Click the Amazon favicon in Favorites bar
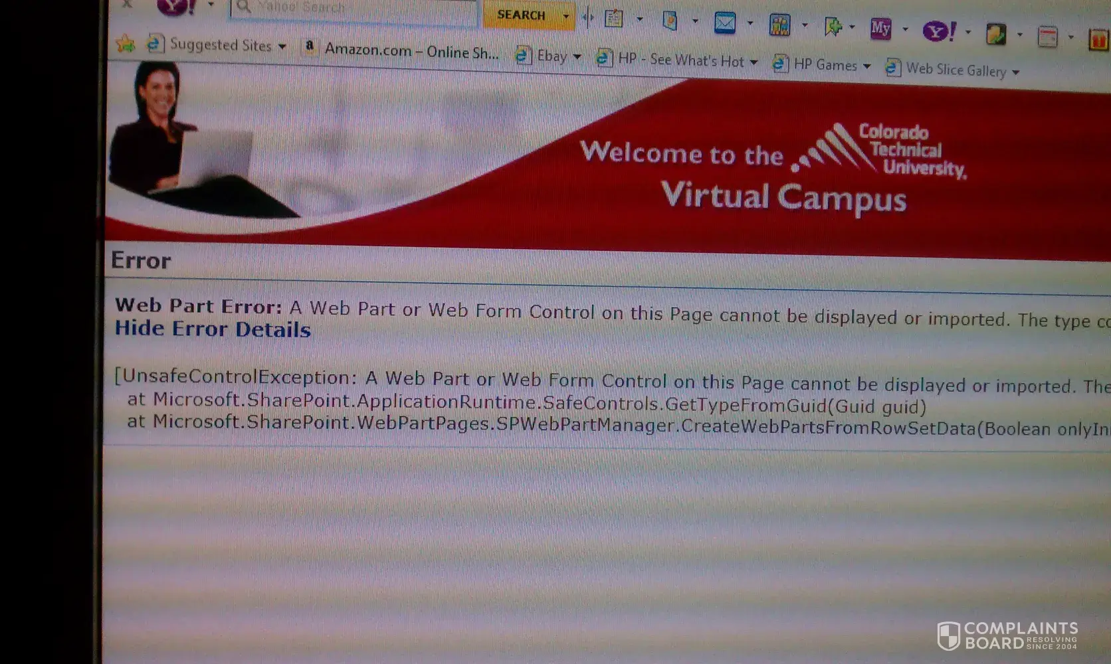The height and width of the screenshot is (664, 1111). point(309,46)
